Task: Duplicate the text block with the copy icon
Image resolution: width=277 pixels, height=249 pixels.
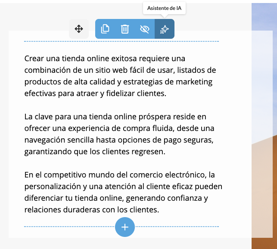Action: (x=105, y=29)
